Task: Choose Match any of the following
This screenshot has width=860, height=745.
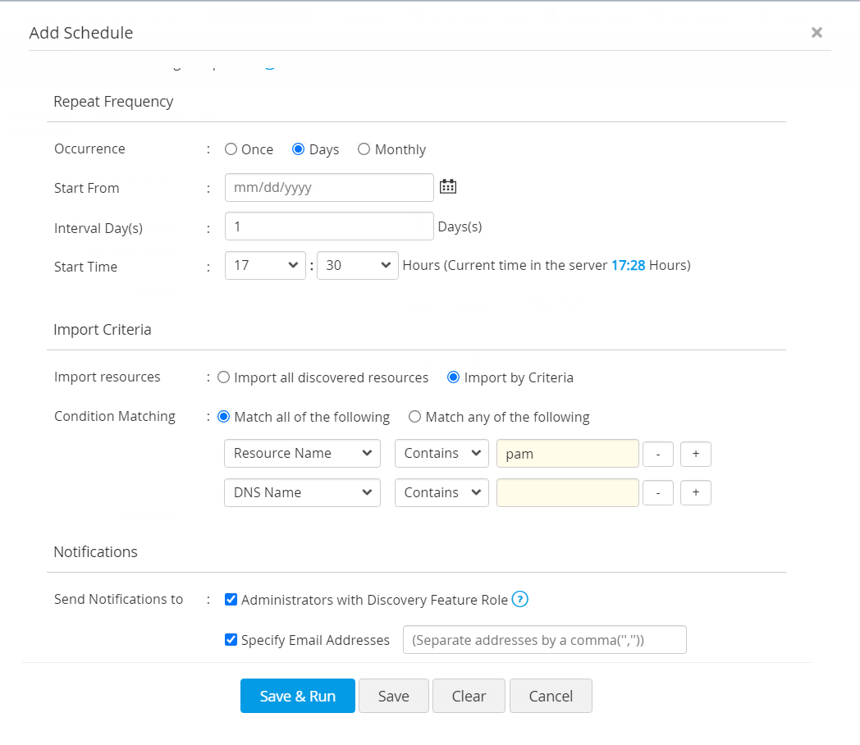Action: 415,417
